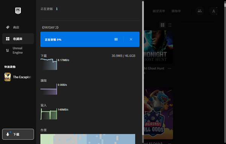
Task: Switch library to grid view icon
Action: 163,25
